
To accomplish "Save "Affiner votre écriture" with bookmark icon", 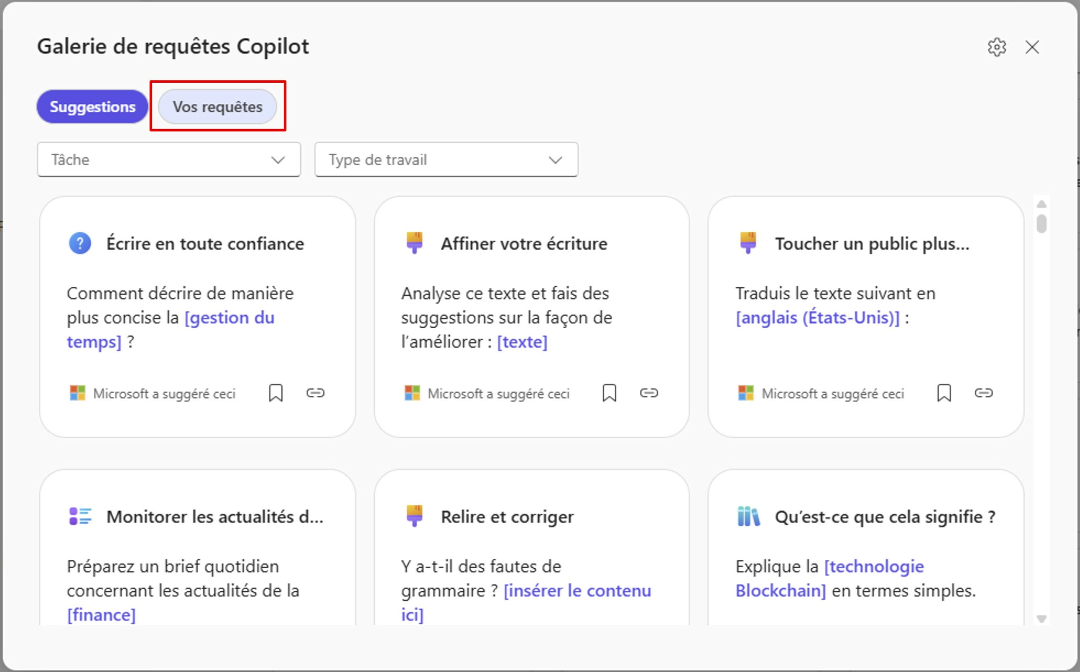I will coord(609,393).
